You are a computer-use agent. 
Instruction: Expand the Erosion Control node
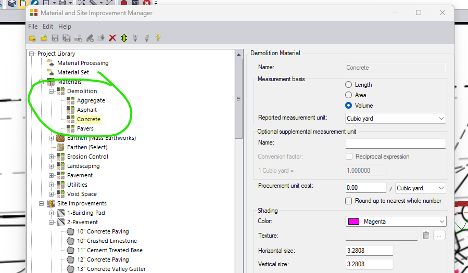pyautogui.click(x=52, y=157)
